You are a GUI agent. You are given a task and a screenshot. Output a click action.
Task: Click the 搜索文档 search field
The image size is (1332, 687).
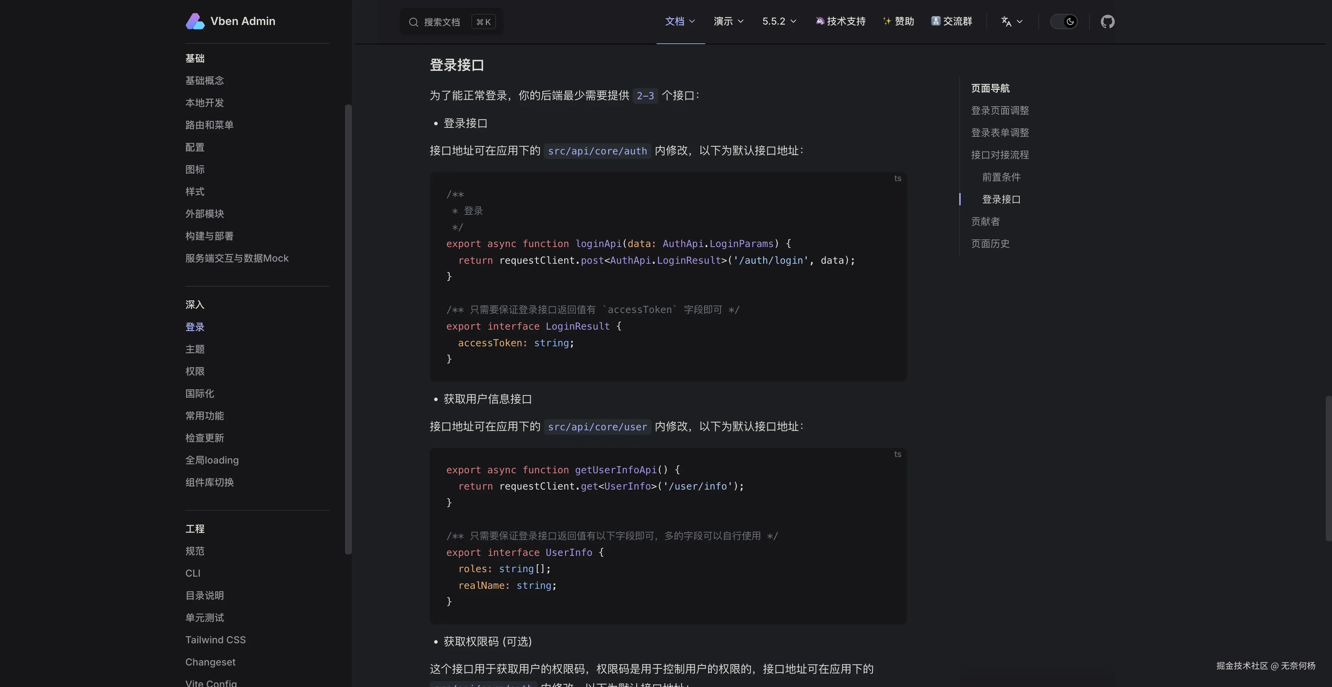pos(441,22)
